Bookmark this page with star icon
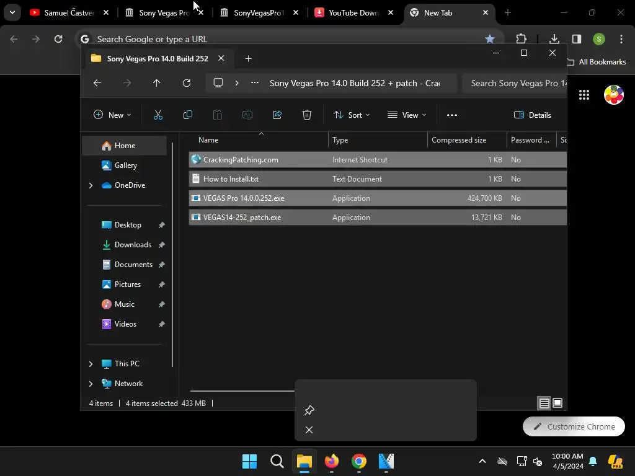Image resolution: width=635 pixels, height=476 pixels. pos(490,39)
